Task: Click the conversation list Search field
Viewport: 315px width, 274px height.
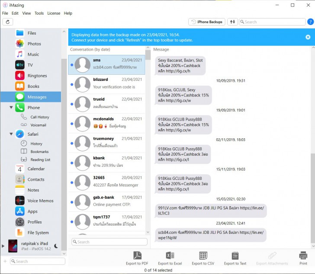Action: [x=109, y=242]
